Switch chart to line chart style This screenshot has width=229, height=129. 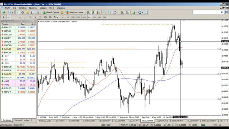[x=98, y=13]
